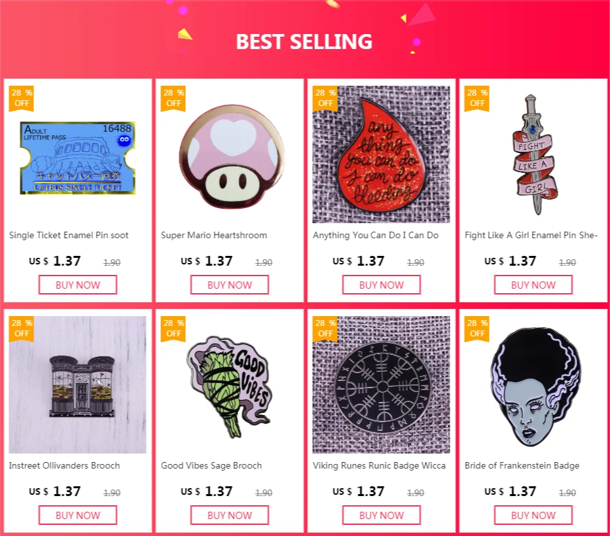
Task: Open the Single Ticket Enamel Pin soot title
Action: tap(69, 236)
